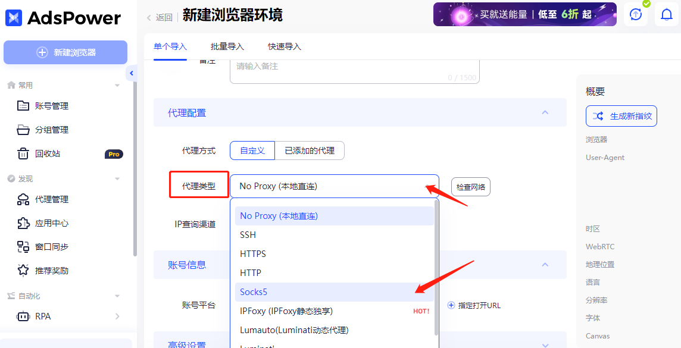
Task: Switch to 快速导入 tab
Action: coord(285,47)
